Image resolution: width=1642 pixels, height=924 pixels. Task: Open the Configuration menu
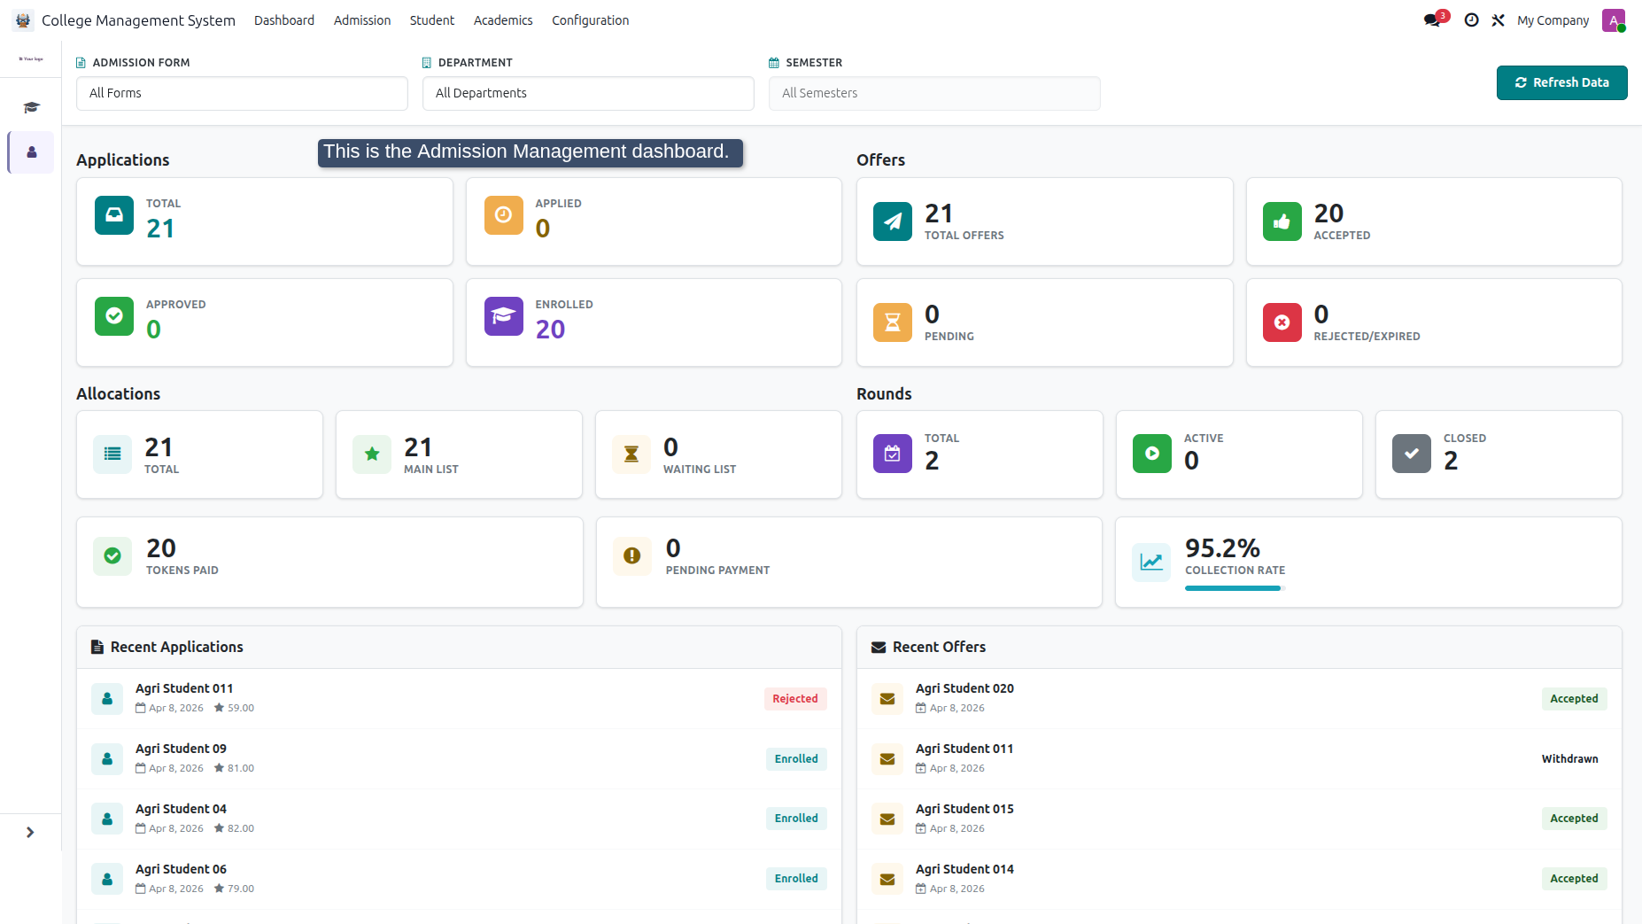coord(591,20)
